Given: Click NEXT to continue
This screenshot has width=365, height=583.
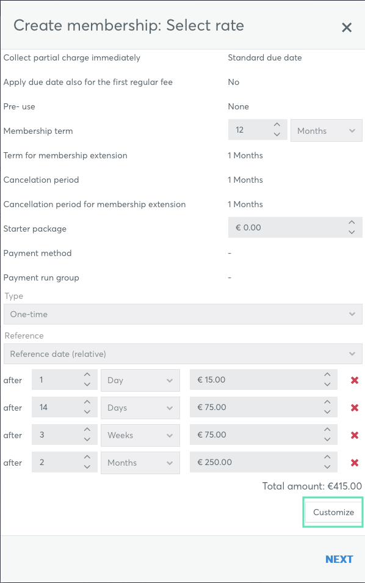Looking at the screenshot, I should (x=339, y=559).
